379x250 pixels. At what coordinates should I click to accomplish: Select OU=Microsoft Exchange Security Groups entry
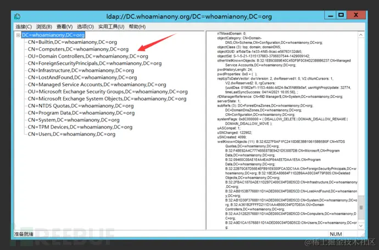pos(108,92)
